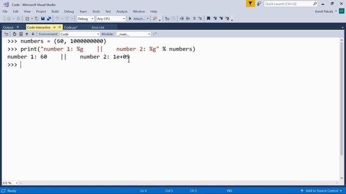This screenshot has width=346, height=194.
Task: Open the Debug menu
Action: [x=69, y=11]
